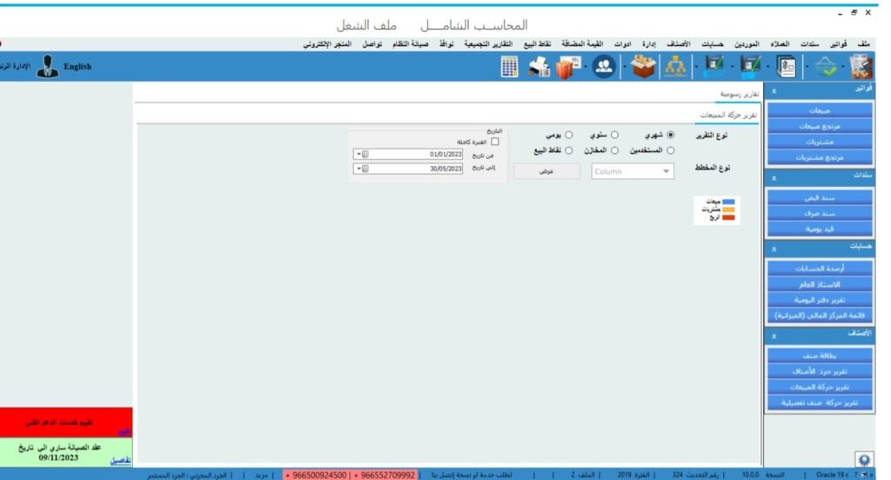This screenshot has height=480, width=891.
Task: Click the orange مشتريات legend swatch
Action: 728,210
